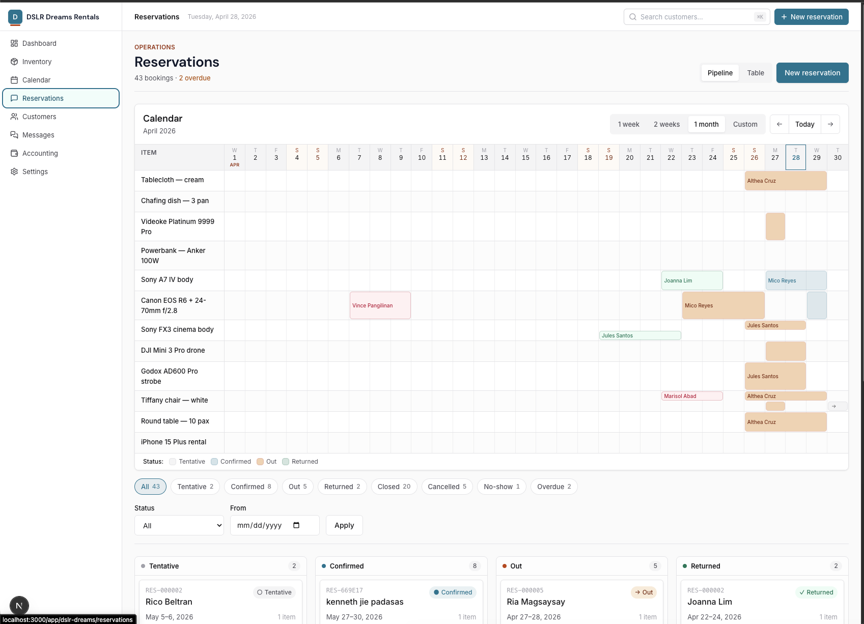The width and height of the screenshot is (864, 624).
Task: Toggle the Overdue filter pill
Action: click(x=553, y=487)
